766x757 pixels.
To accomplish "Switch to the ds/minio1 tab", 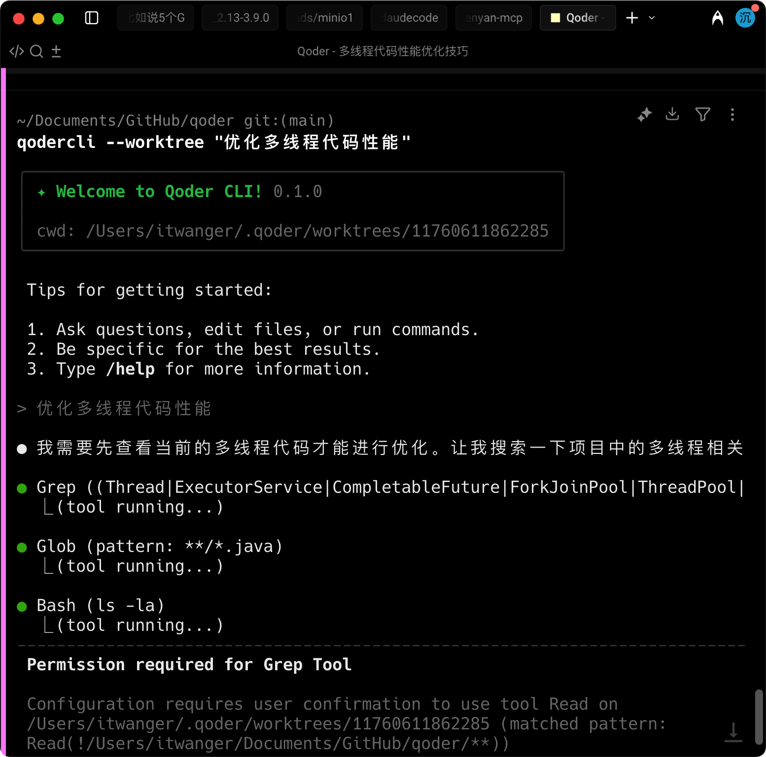I will click(324, 18).
